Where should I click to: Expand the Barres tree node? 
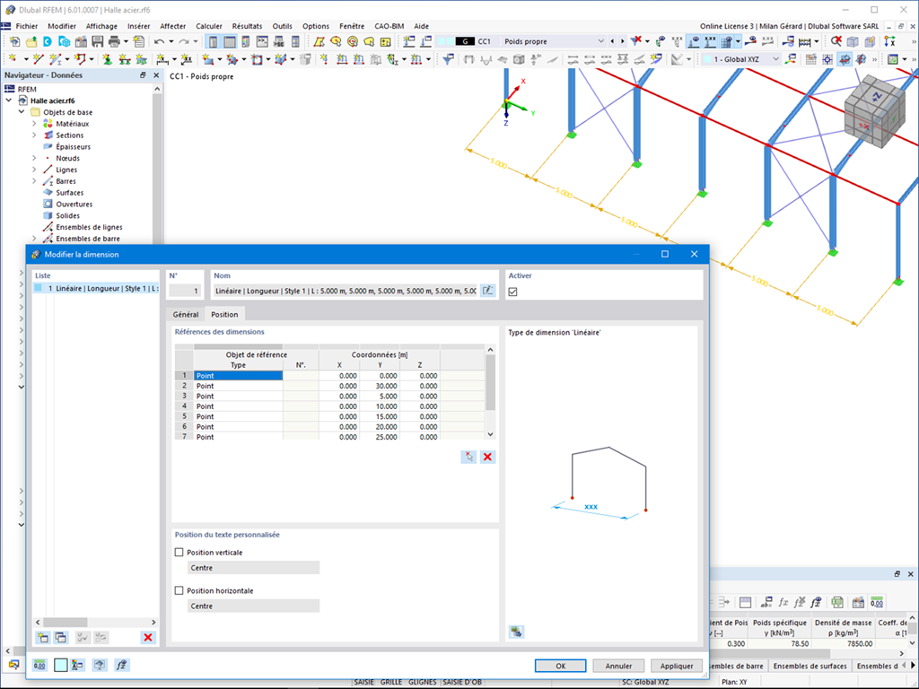tap(34, 181)
